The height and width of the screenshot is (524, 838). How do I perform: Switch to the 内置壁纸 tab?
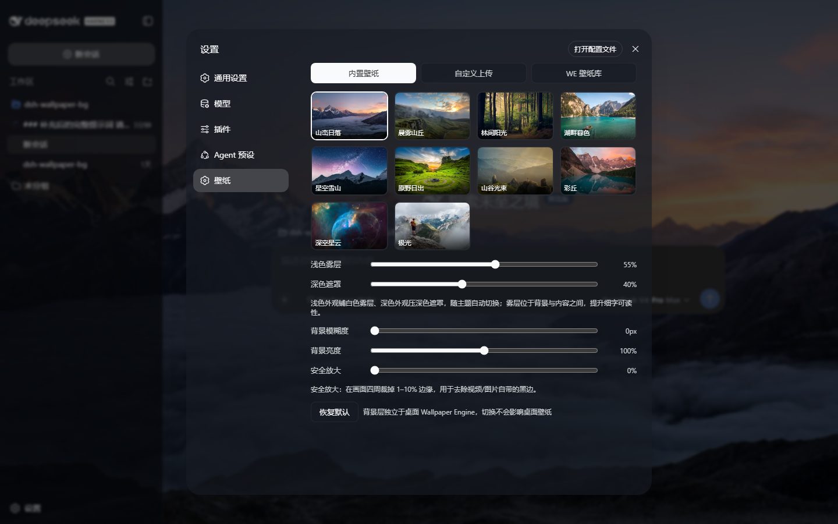[363, 73]
